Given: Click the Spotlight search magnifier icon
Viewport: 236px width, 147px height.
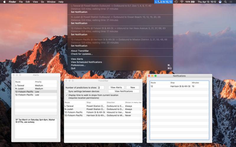Looking at the screenshot, I should click(225, 2).
